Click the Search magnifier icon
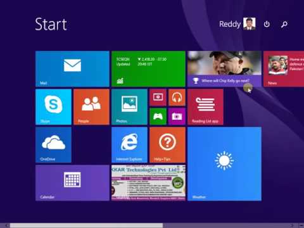 [284, 24]
